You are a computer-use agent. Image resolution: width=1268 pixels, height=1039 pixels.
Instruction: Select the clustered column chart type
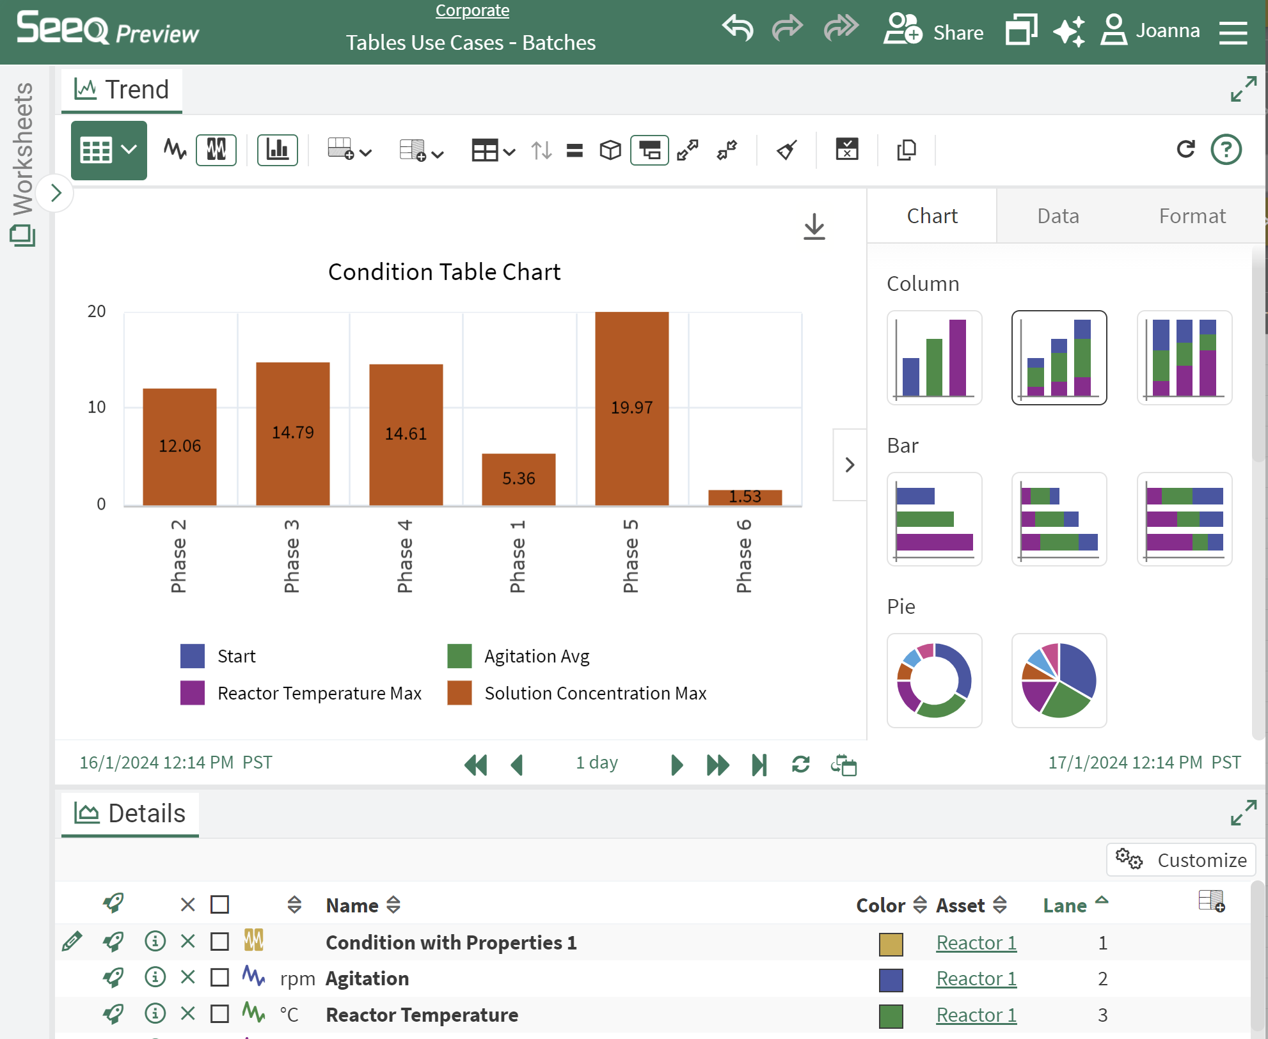point(935,357)
